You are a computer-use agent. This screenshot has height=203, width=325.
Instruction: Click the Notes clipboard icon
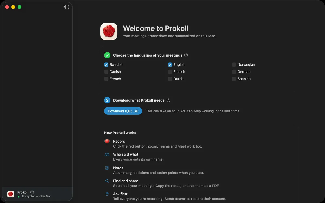click(107, 168)
